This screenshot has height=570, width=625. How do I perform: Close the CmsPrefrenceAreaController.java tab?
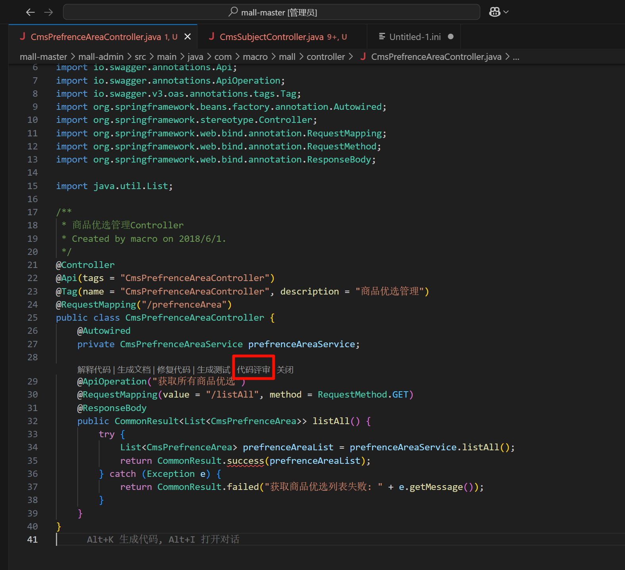tap(188, 37)
